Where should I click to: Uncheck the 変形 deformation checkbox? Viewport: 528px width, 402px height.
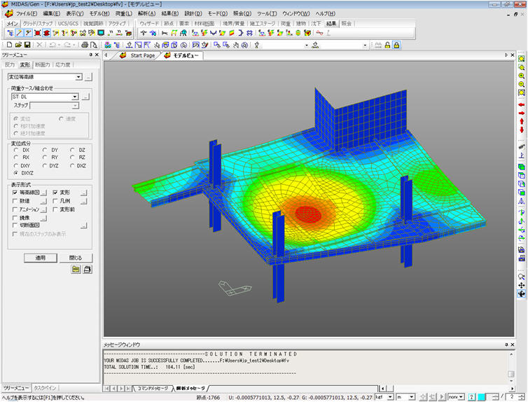pyautogui.click(x=55, y=193)
